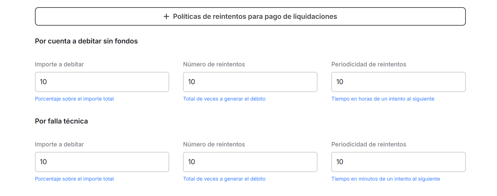Click the Por cuenta a debitar sin fondos heading

(x=86, y=41)
